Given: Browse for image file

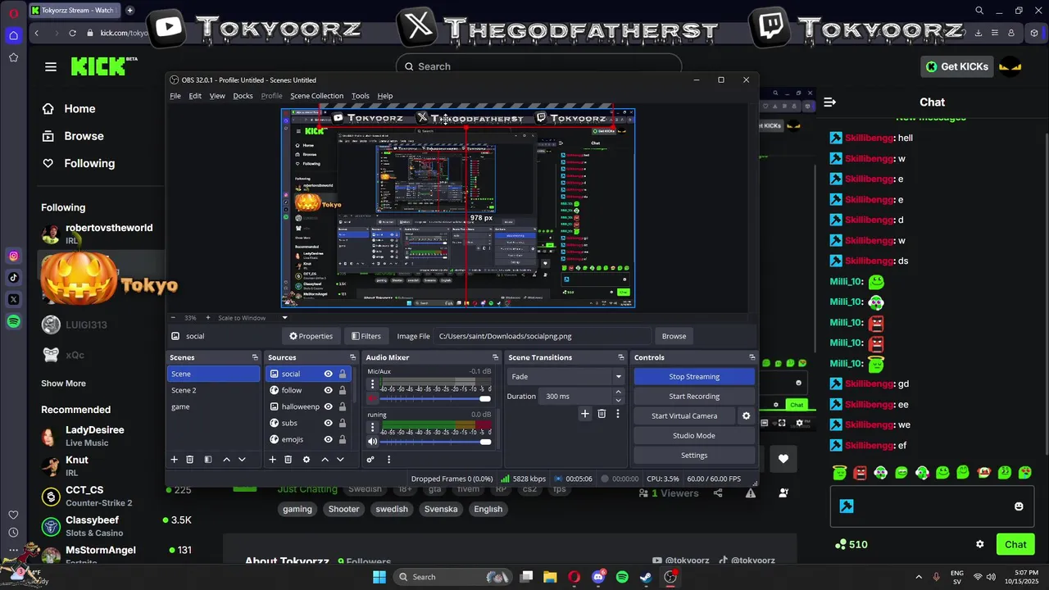Looking at the screenshot, I should (674, 336).
